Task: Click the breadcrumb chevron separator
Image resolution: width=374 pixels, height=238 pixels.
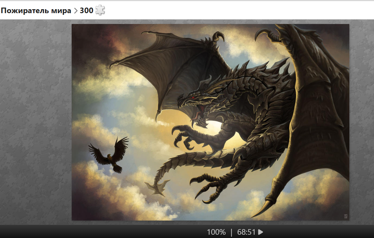Action: pyautogui.click(x=76, y=11)
